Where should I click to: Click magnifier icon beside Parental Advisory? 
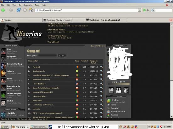click(x=101, y=80)
